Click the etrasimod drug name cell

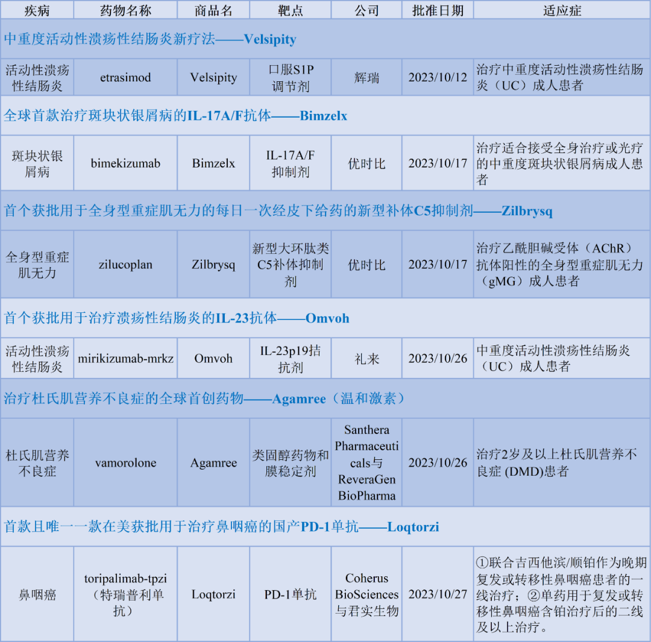[x=125, y=77]
